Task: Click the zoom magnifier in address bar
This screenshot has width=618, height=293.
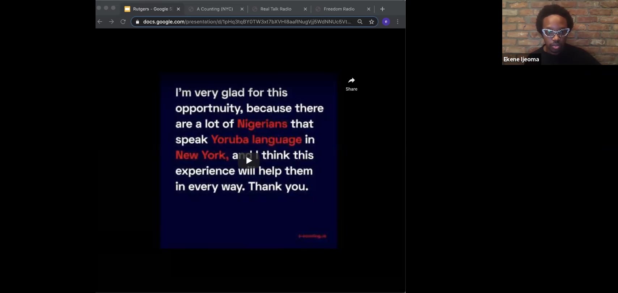Action: click(x=360, y=22)
